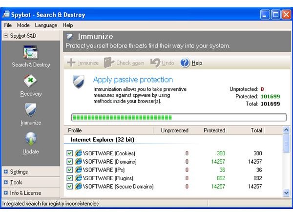Screen dimensions: 293x212
Task: Sort by the Total column header
Action: point(245,130)
